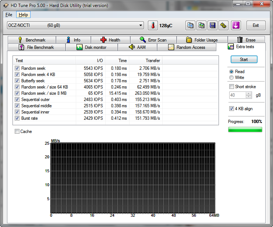
Task: Click the 263.050 MB/s transfer value
Action: point(147,93)
